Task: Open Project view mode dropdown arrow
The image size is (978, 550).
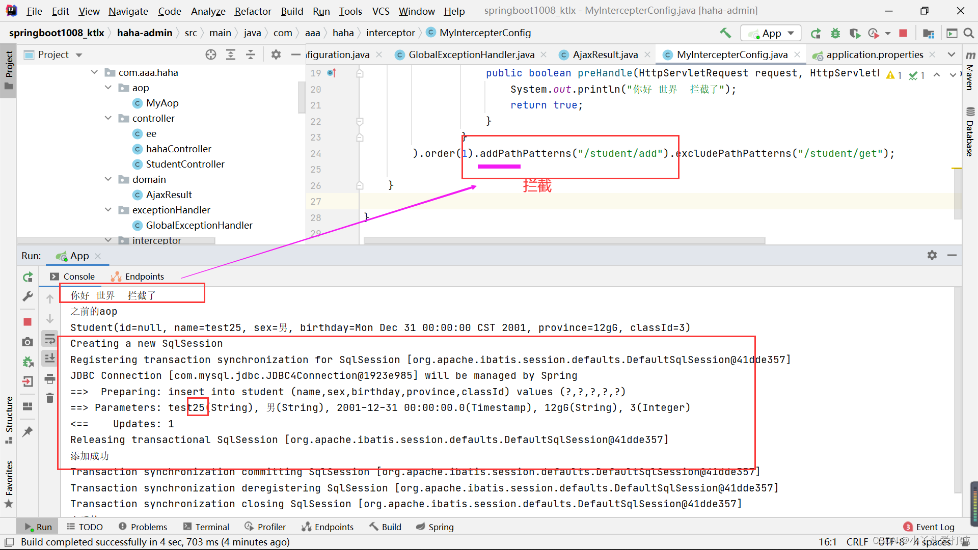Action: coord(79,55)
